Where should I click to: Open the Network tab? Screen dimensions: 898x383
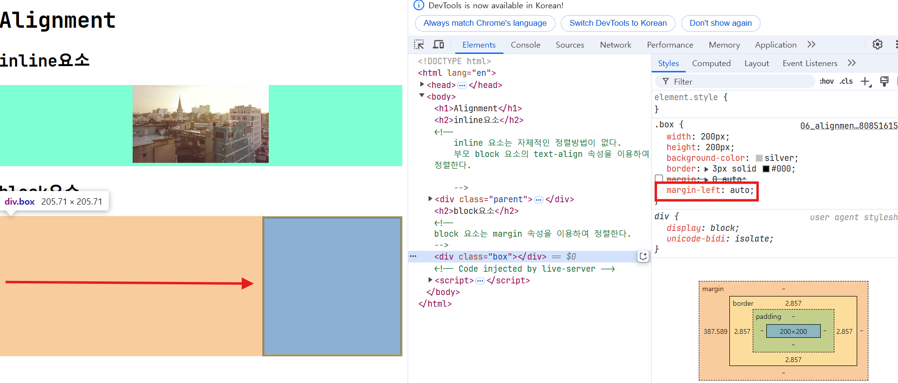pos(616,45)
